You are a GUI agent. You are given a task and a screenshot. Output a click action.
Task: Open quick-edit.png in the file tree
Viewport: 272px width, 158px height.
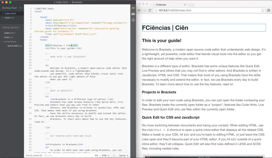click(x=15, y=46)
